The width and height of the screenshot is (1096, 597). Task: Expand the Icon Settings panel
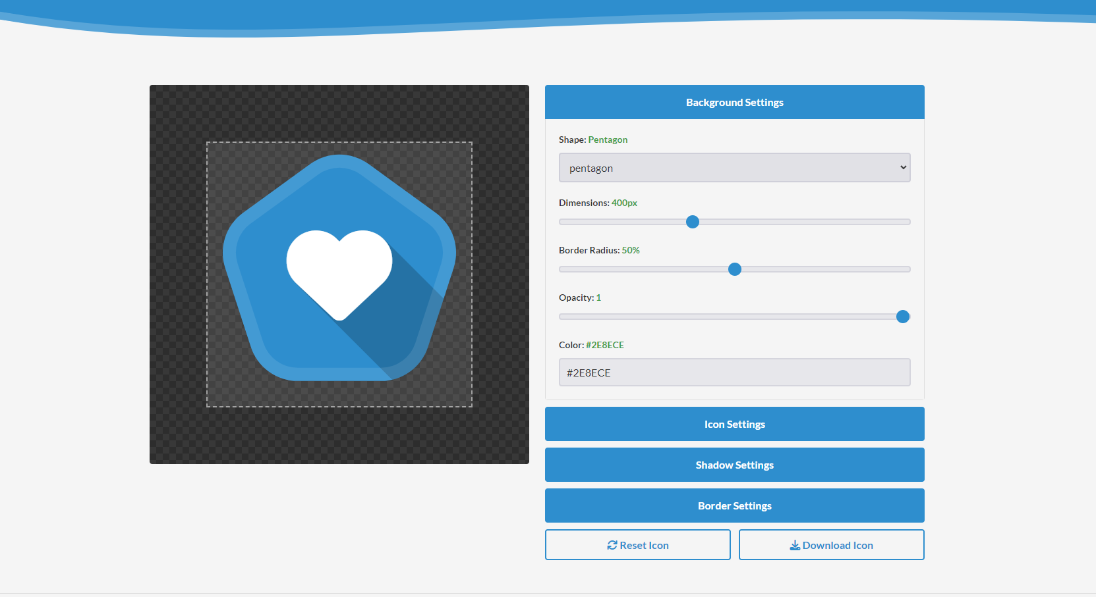734,424
